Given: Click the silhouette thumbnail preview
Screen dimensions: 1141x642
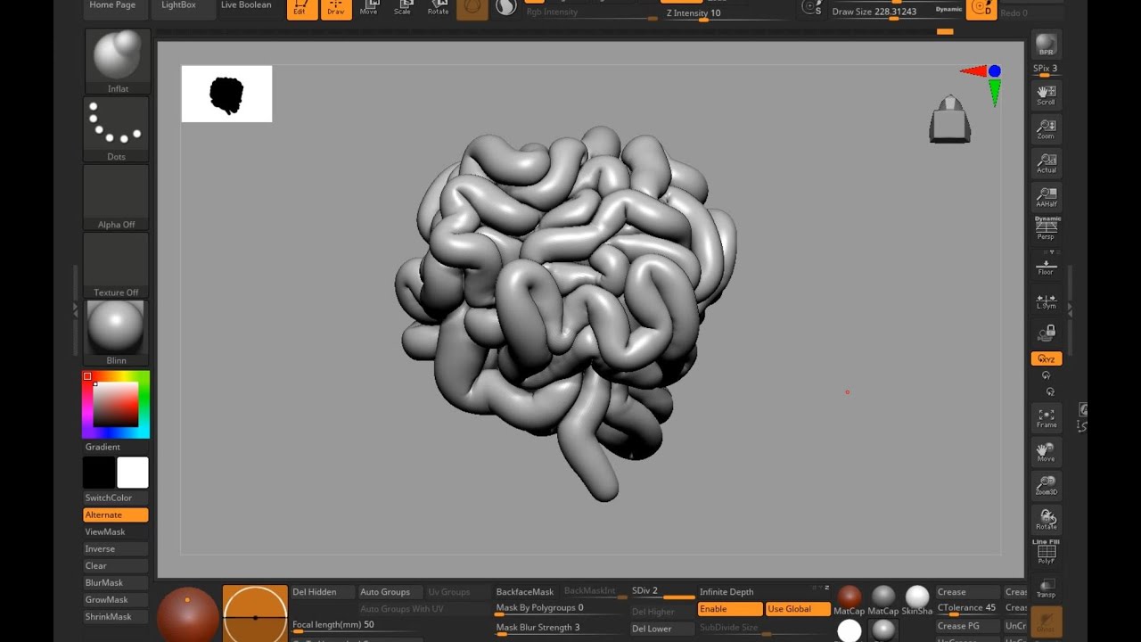Looking at the screenshot, I should pyautogui.click(x=227, y=94).
